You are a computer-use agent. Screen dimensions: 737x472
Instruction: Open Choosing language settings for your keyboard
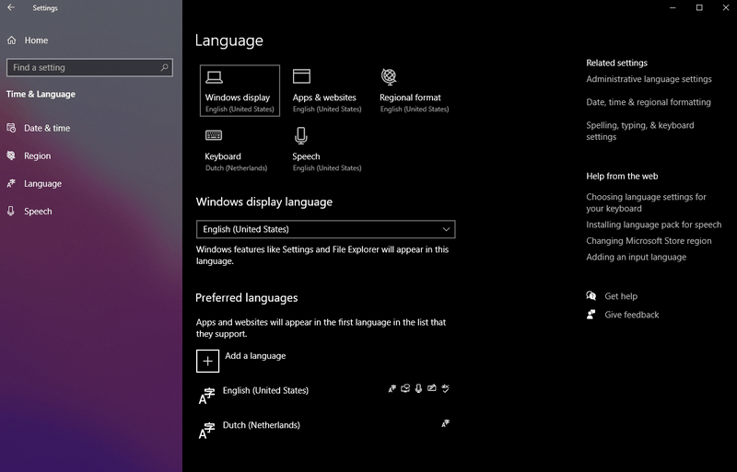(646, 202)
